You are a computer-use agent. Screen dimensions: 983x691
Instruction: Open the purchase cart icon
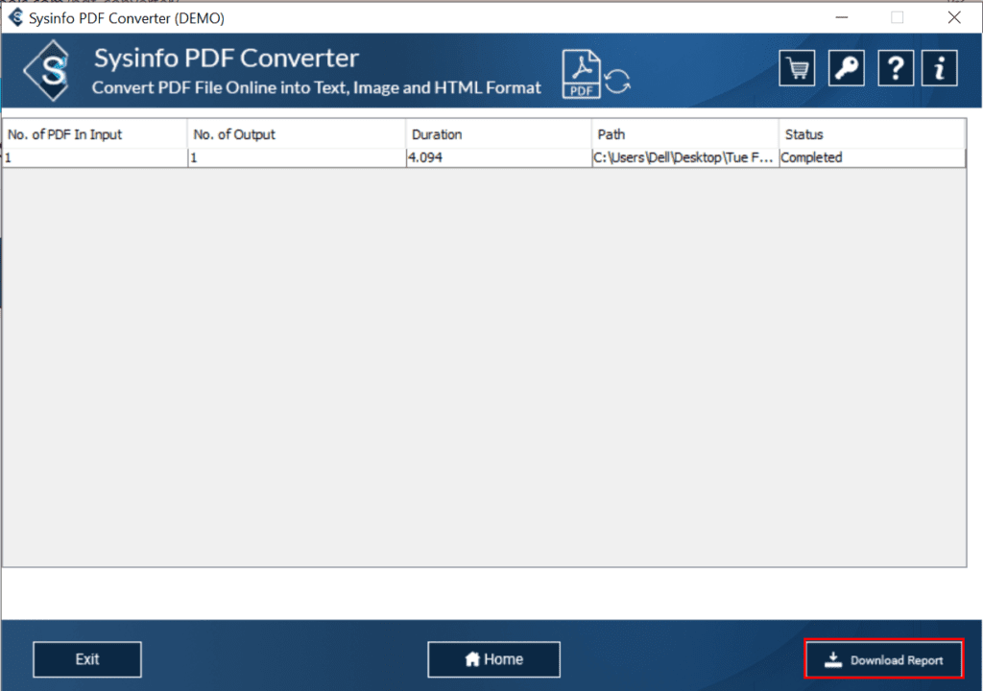coord(797,67)
